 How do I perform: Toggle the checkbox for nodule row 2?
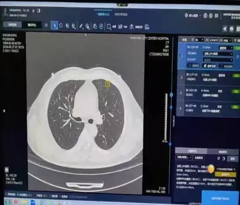click(x=179, y=77)
